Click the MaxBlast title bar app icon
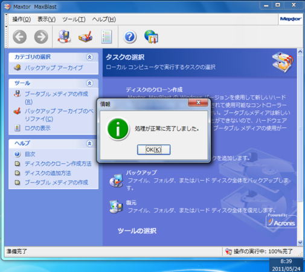The image size is (305, 272). click(x=7, y=7)
